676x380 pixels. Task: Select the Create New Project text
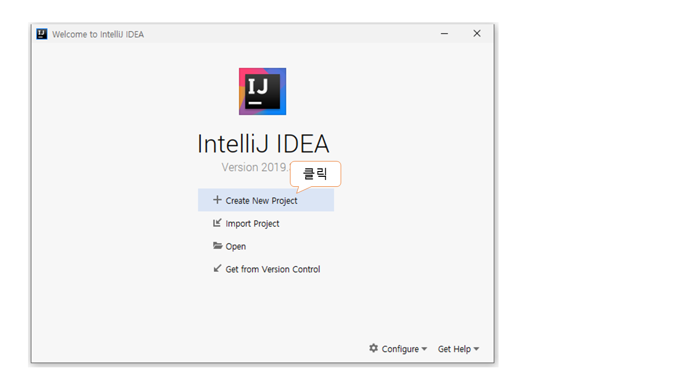pos(261,201)
